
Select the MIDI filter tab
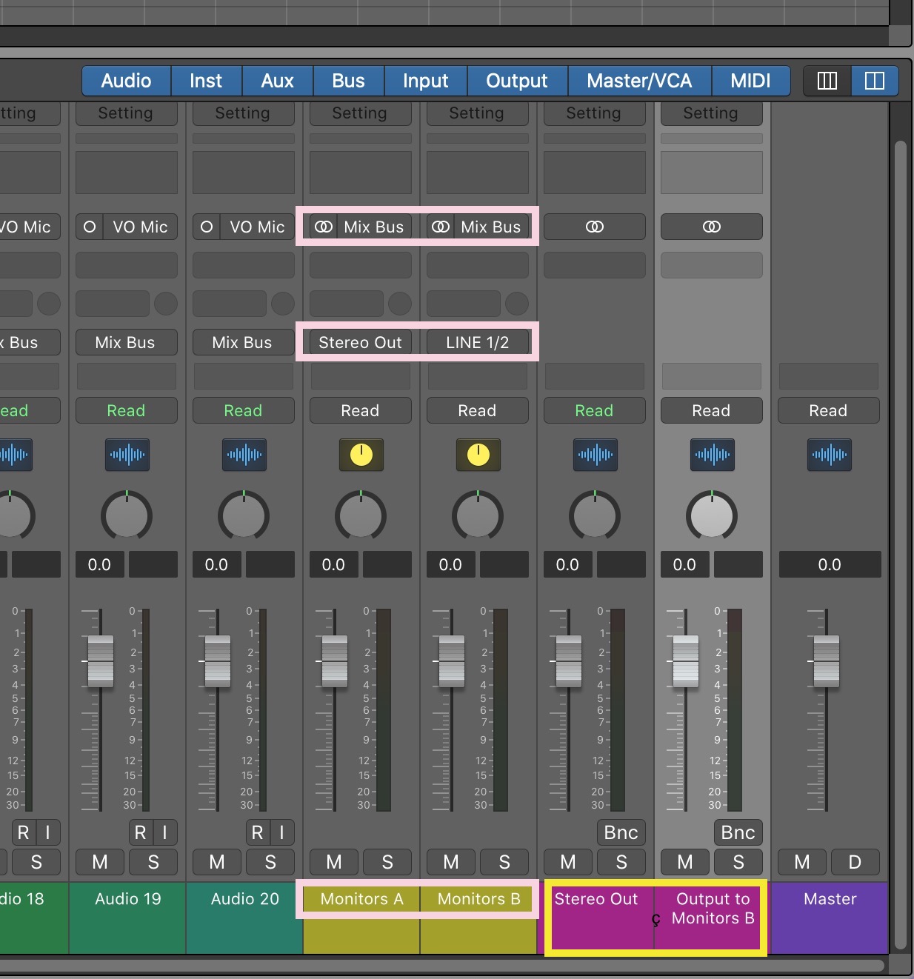[750, 81]
